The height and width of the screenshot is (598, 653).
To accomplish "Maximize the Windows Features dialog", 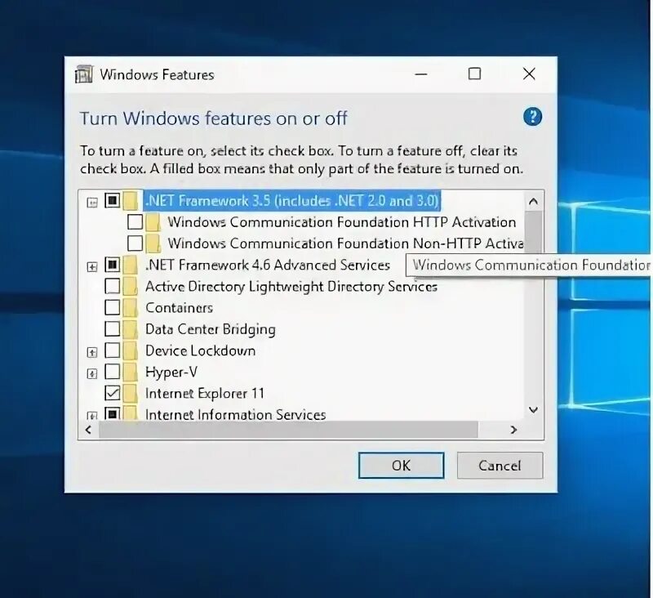I will (474, 74).
